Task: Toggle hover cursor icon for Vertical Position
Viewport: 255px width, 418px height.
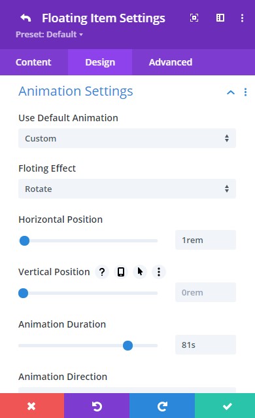Action: pos(140,272)
